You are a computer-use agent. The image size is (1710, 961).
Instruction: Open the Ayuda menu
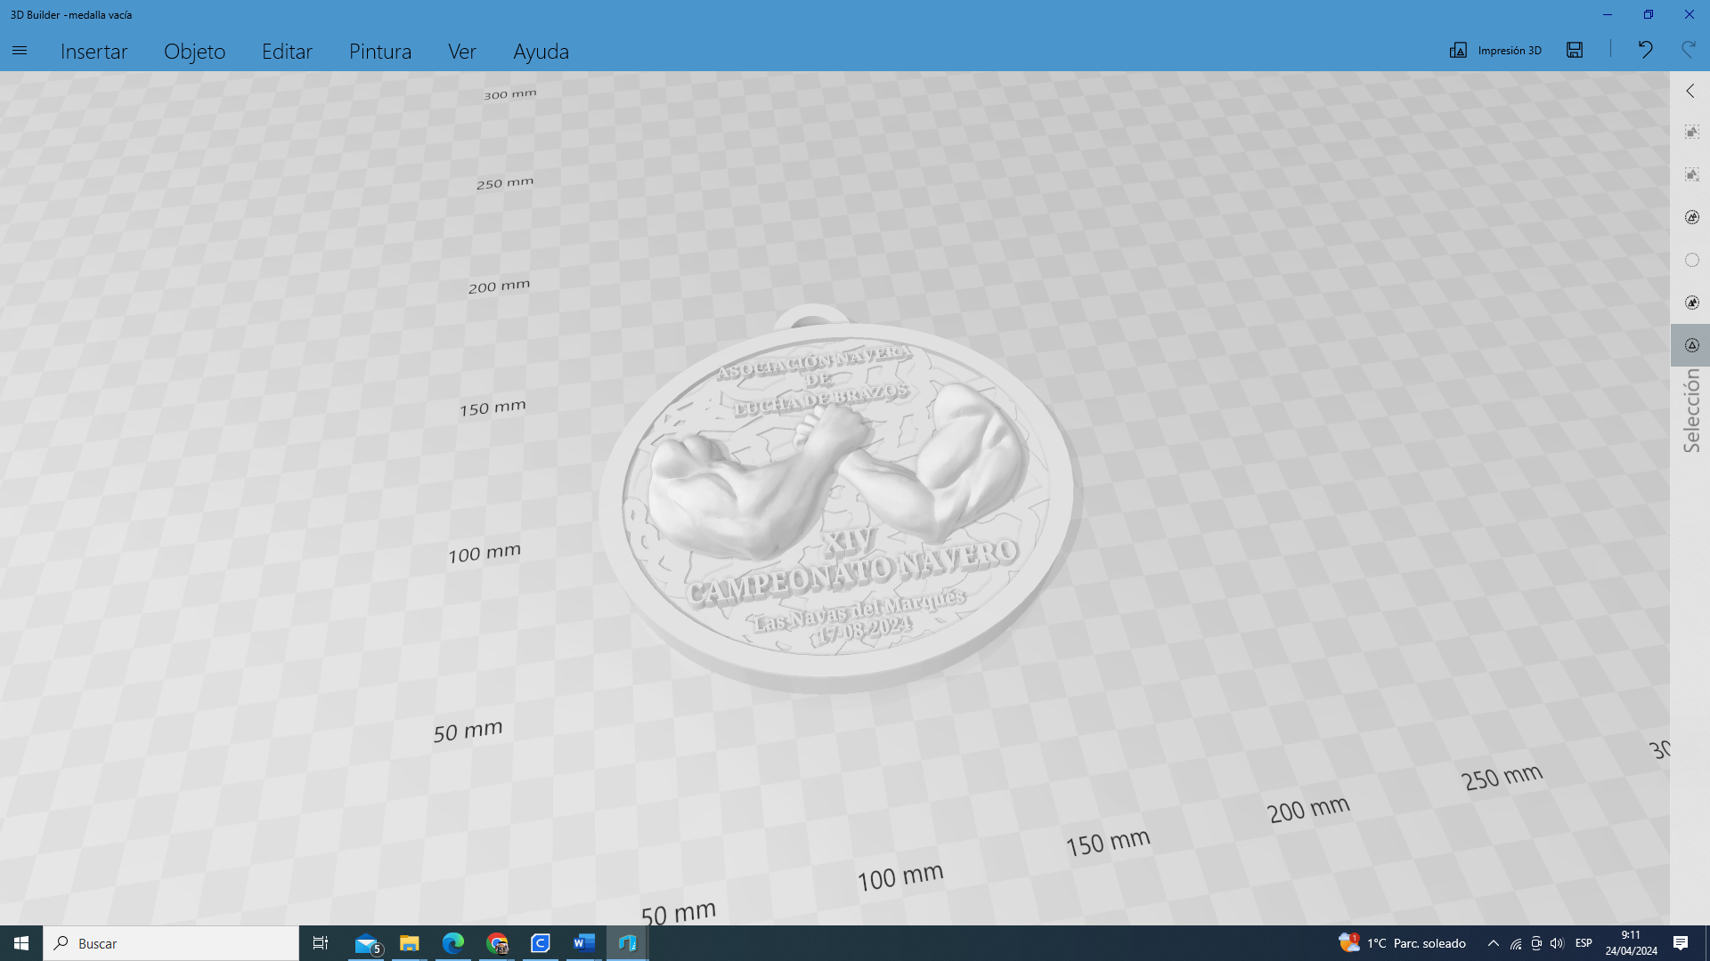[541, 51]
